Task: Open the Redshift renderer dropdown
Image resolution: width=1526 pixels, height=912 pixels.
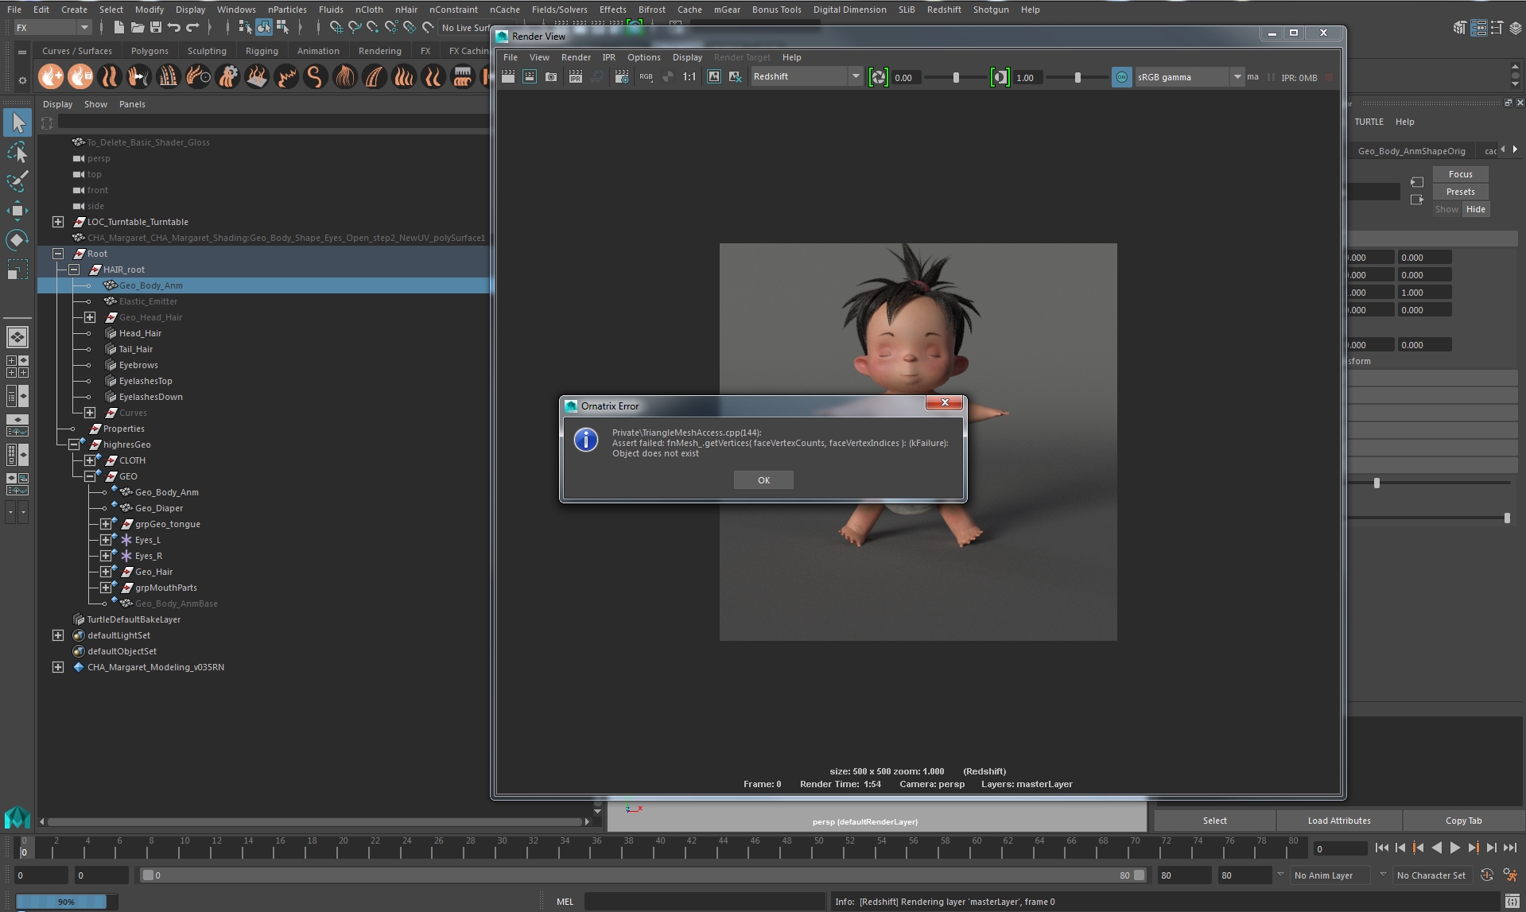Action: (x=855, y=77)
